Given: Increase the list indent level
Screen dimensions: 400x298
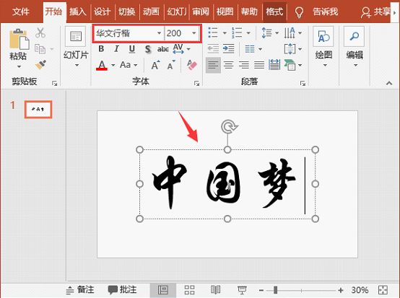Looking at the screenshot, I should pos(229,48).
